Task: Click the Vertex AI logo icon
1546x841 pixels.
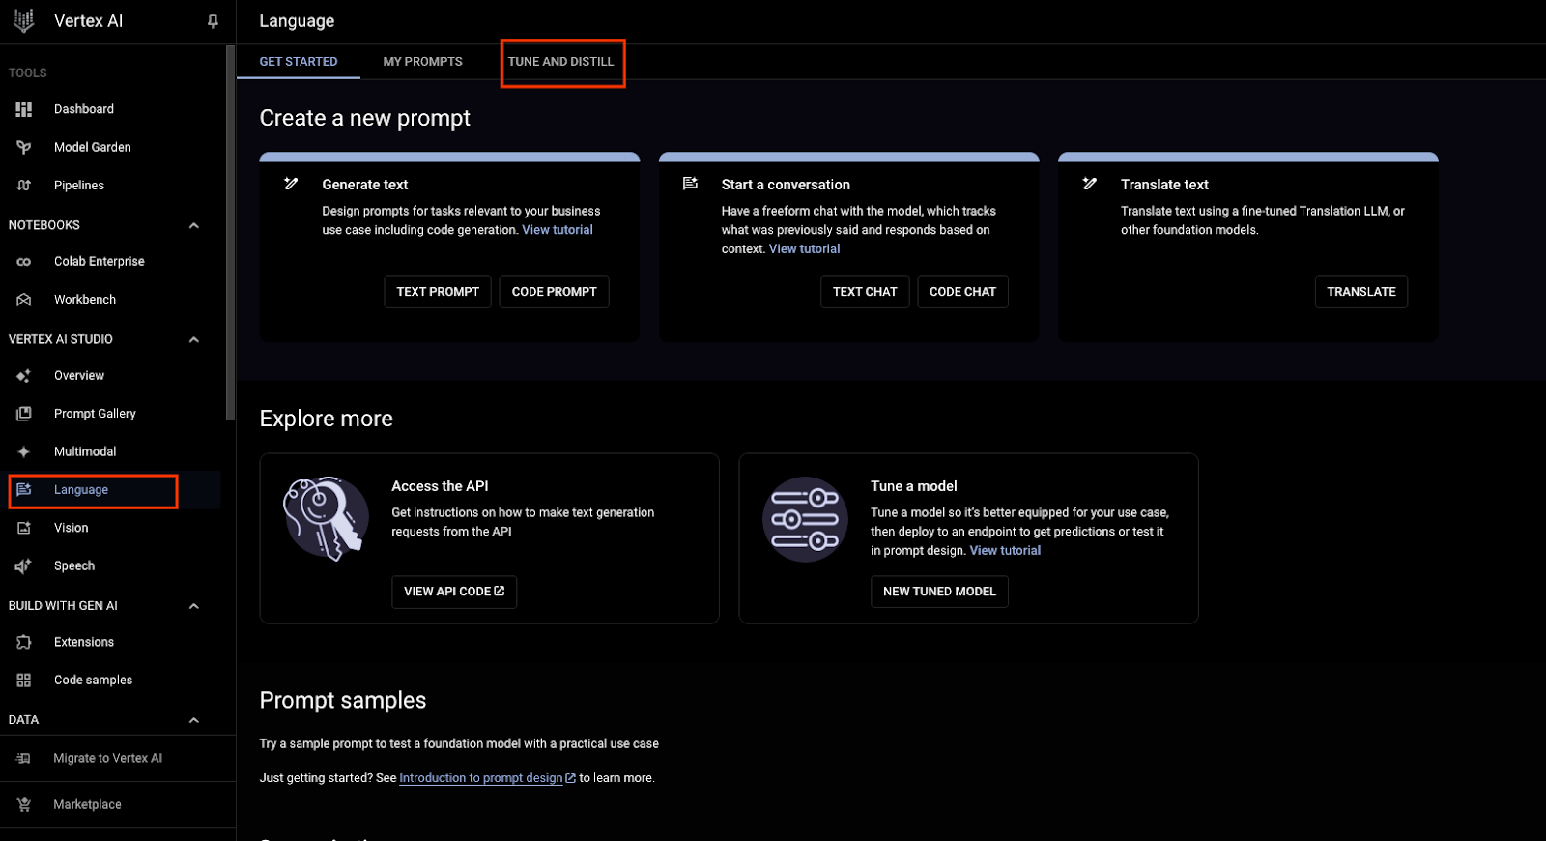Action: click(x=24, y=20)
